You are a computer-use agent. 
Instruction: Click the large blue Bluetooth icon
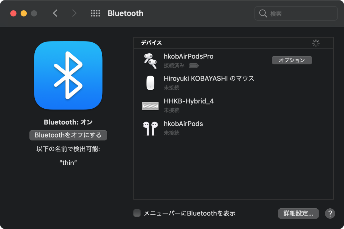68,75
